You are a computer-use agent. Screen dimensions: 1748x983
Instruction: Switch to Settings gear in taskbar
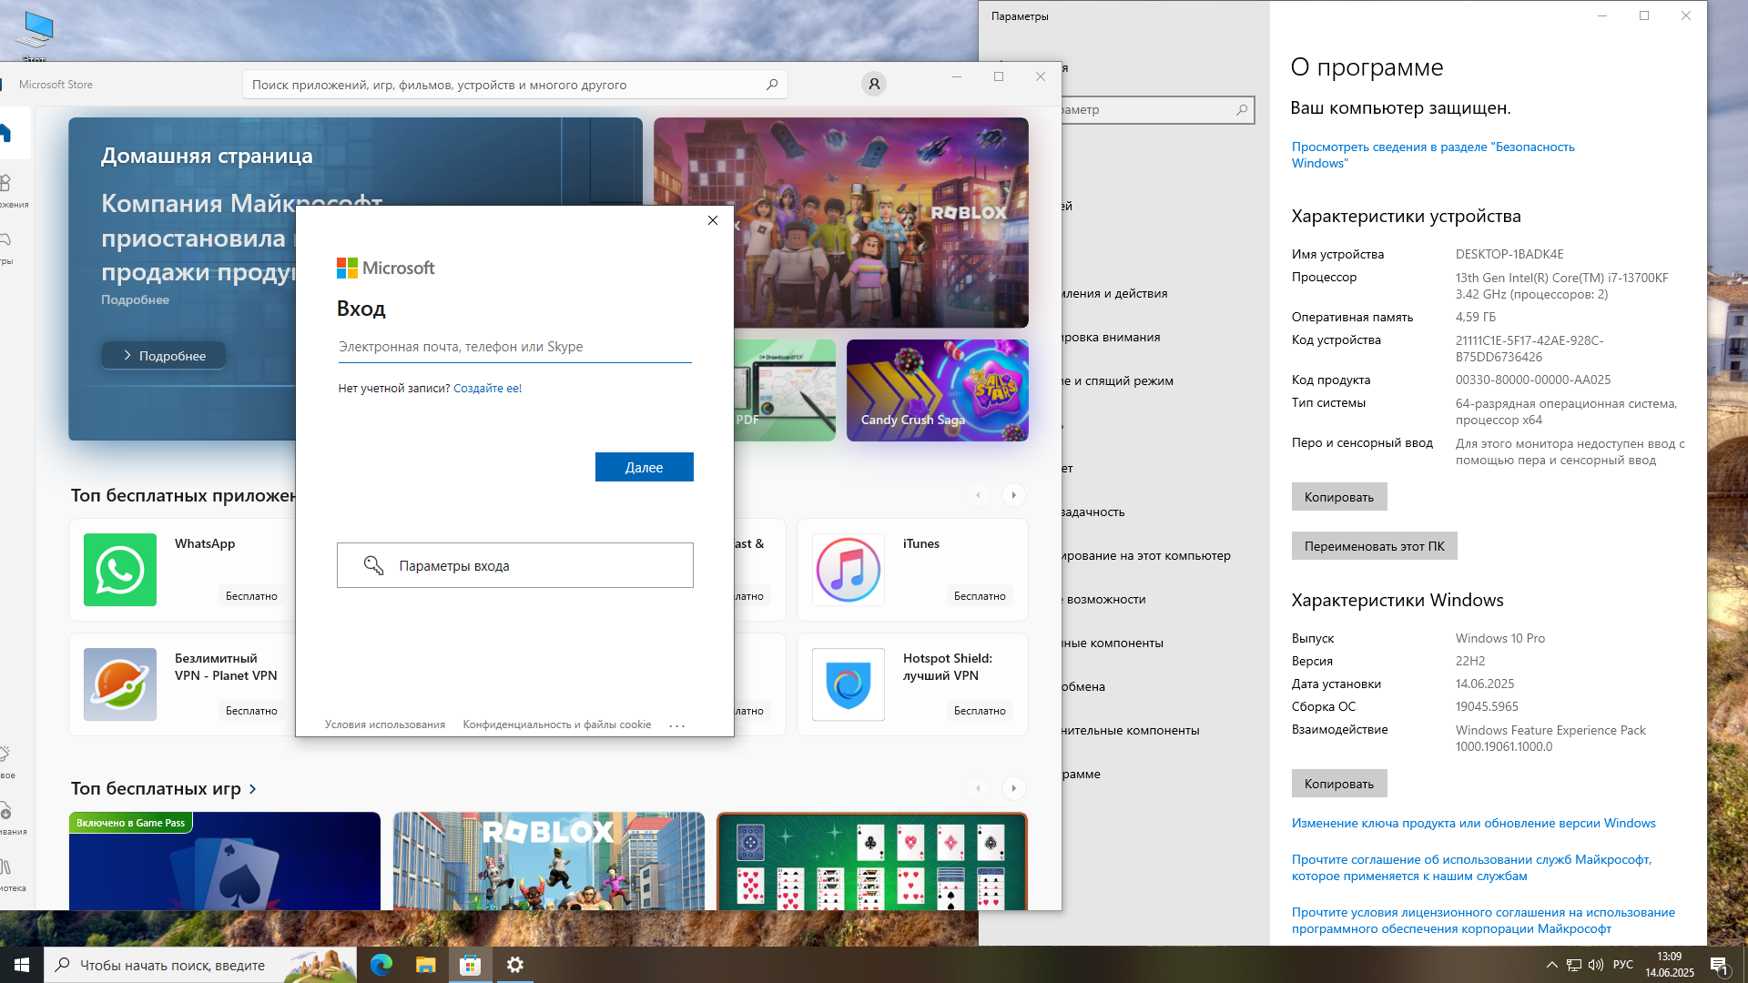click(x=515, y=965)
